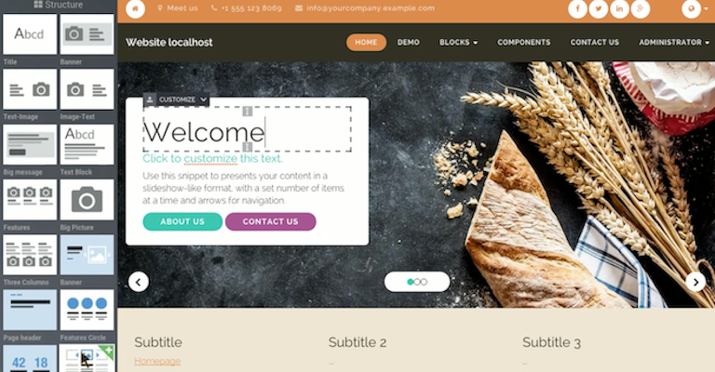Select the Big Picture snippet block
This screenshot has width=715, height=372.
tap(87, 199)
